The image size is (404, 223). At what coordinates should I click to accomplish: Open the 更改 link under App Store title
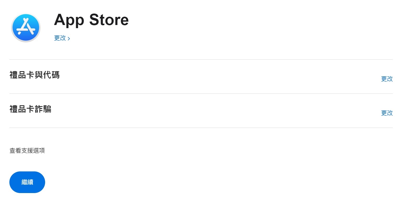(x=60, y=38)
